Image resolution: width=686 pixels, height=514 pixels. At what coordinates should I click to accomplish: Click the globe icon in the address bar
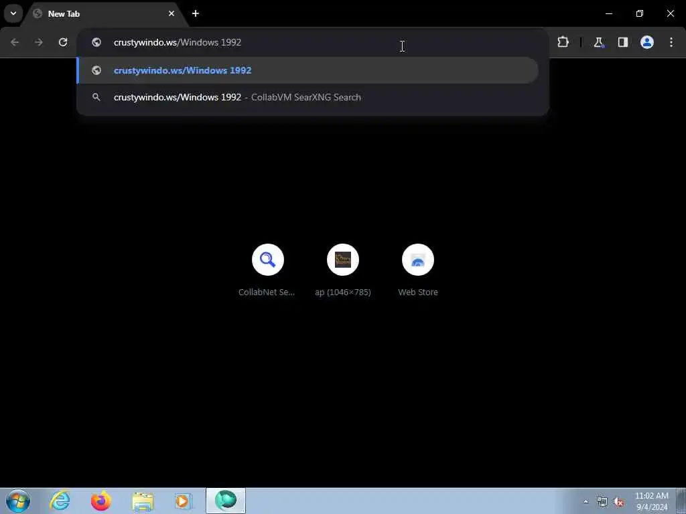[x=96, y=42]
